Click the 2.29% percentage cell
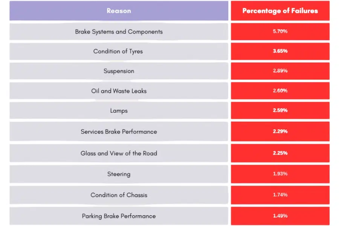Screen dimensions: 339x226 [x=280, y=131]
